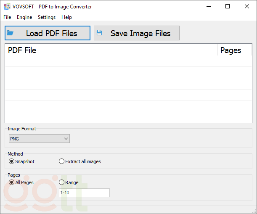This screenshot has height=214, width=257.
Task: Click the window resize grip corner
Action: (254, 211)
